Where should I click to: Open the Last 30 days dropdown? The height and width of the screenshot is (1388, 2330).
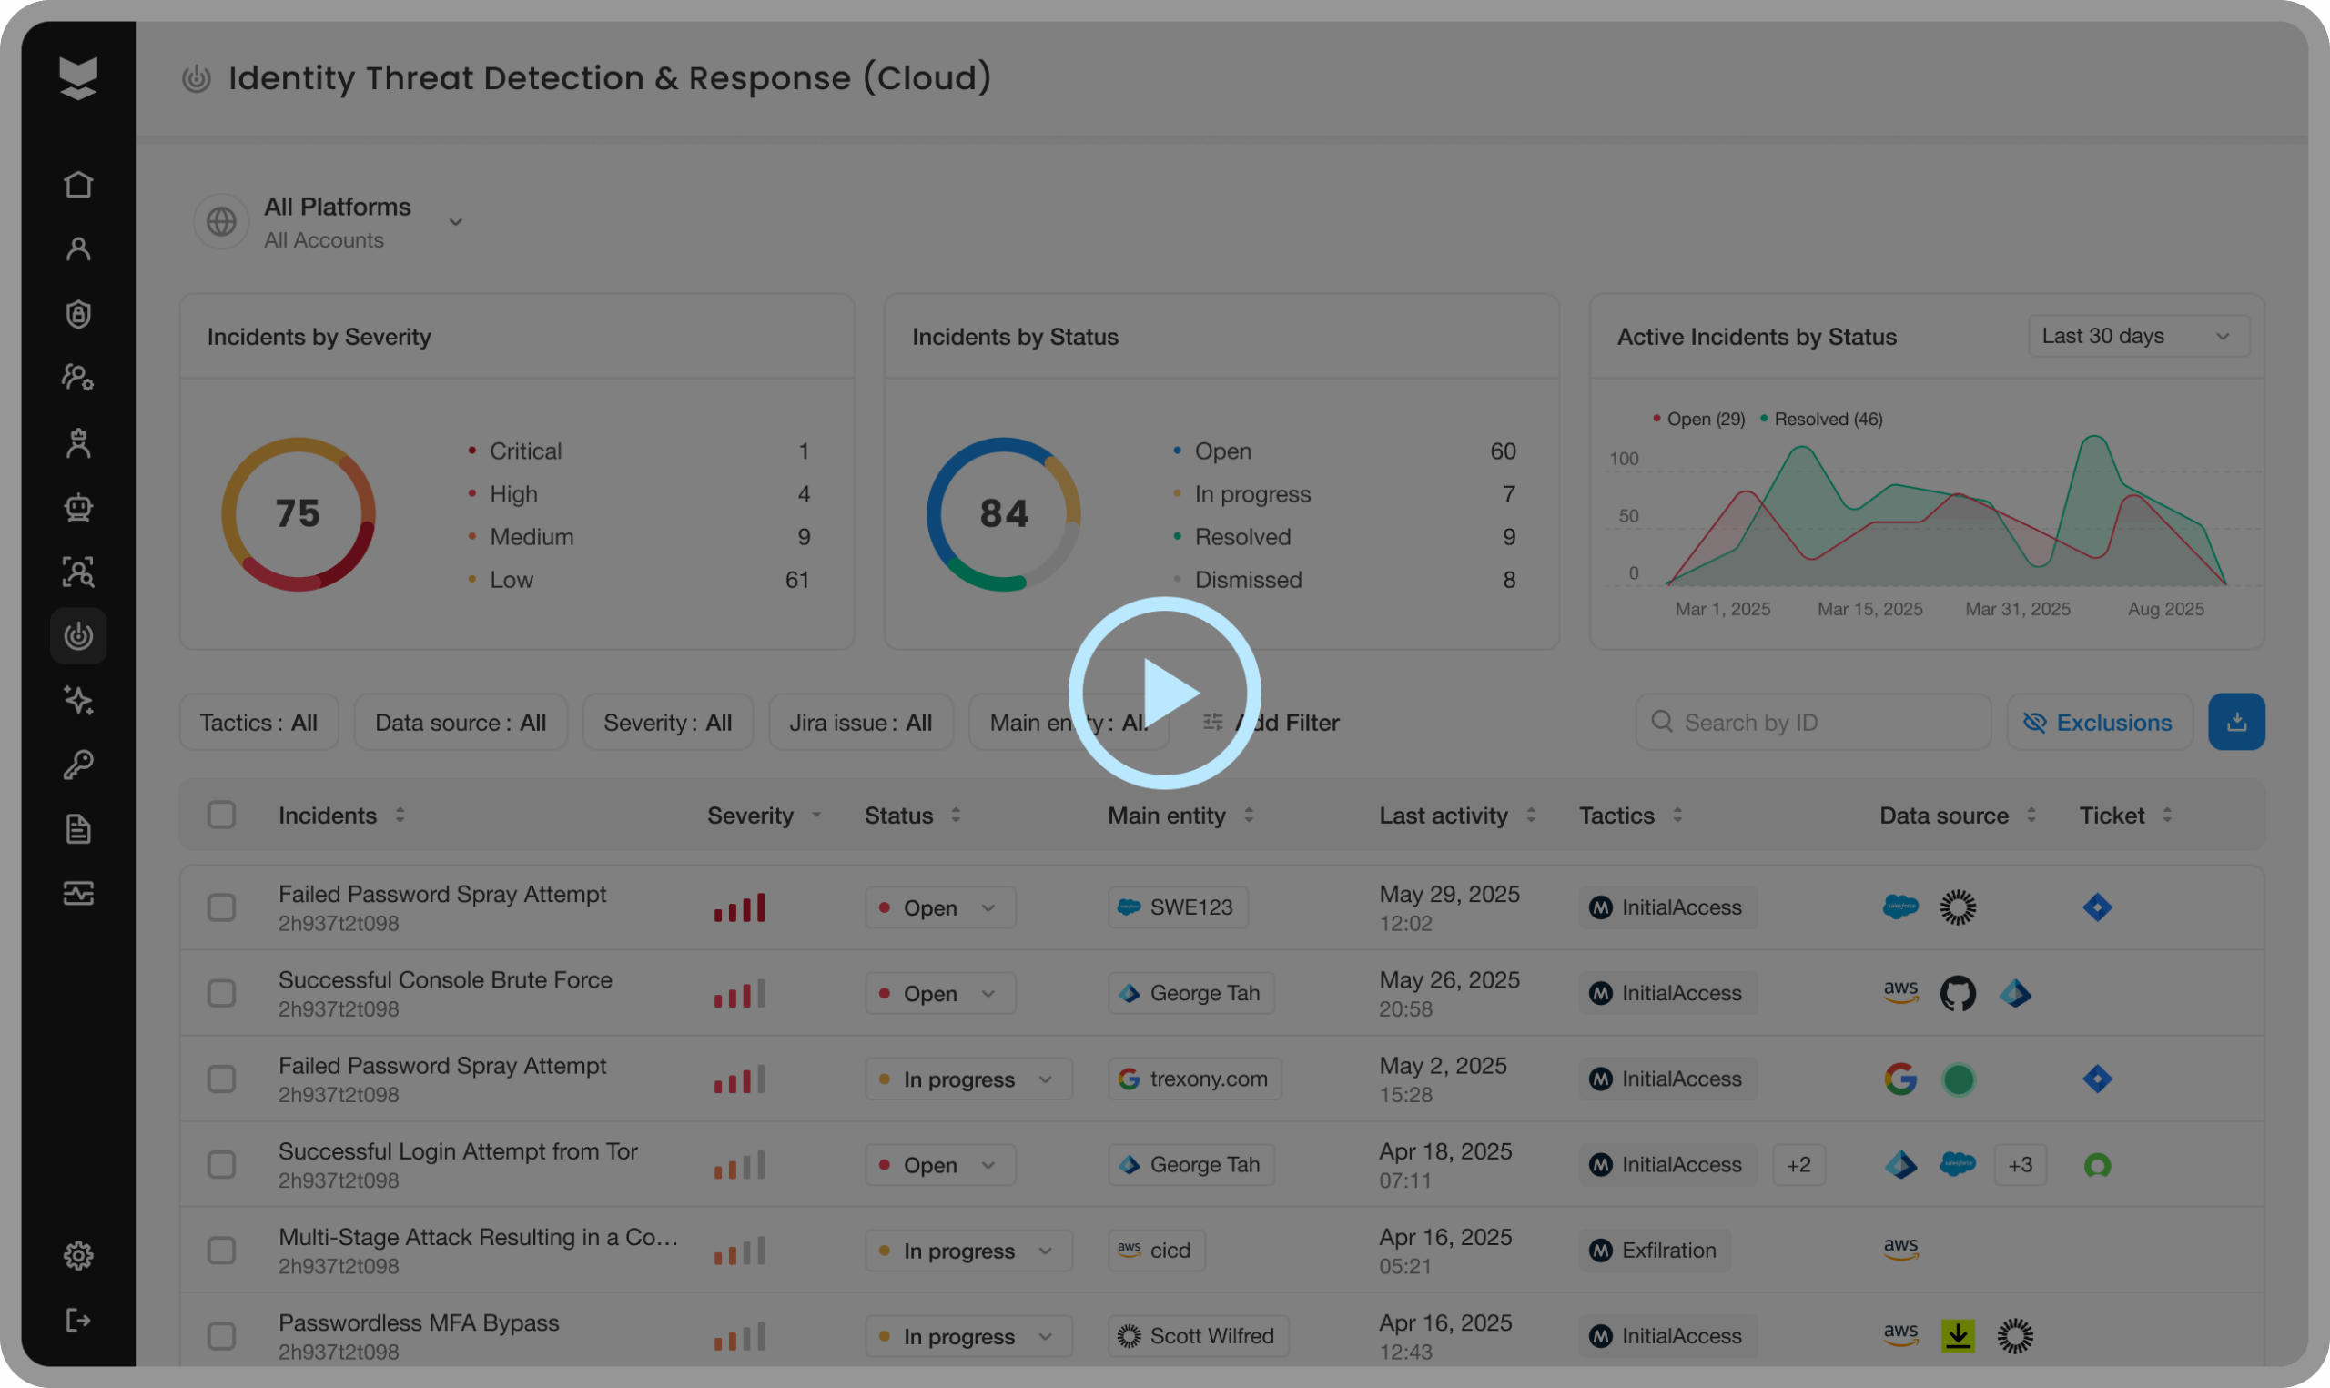coord(2137,337)
